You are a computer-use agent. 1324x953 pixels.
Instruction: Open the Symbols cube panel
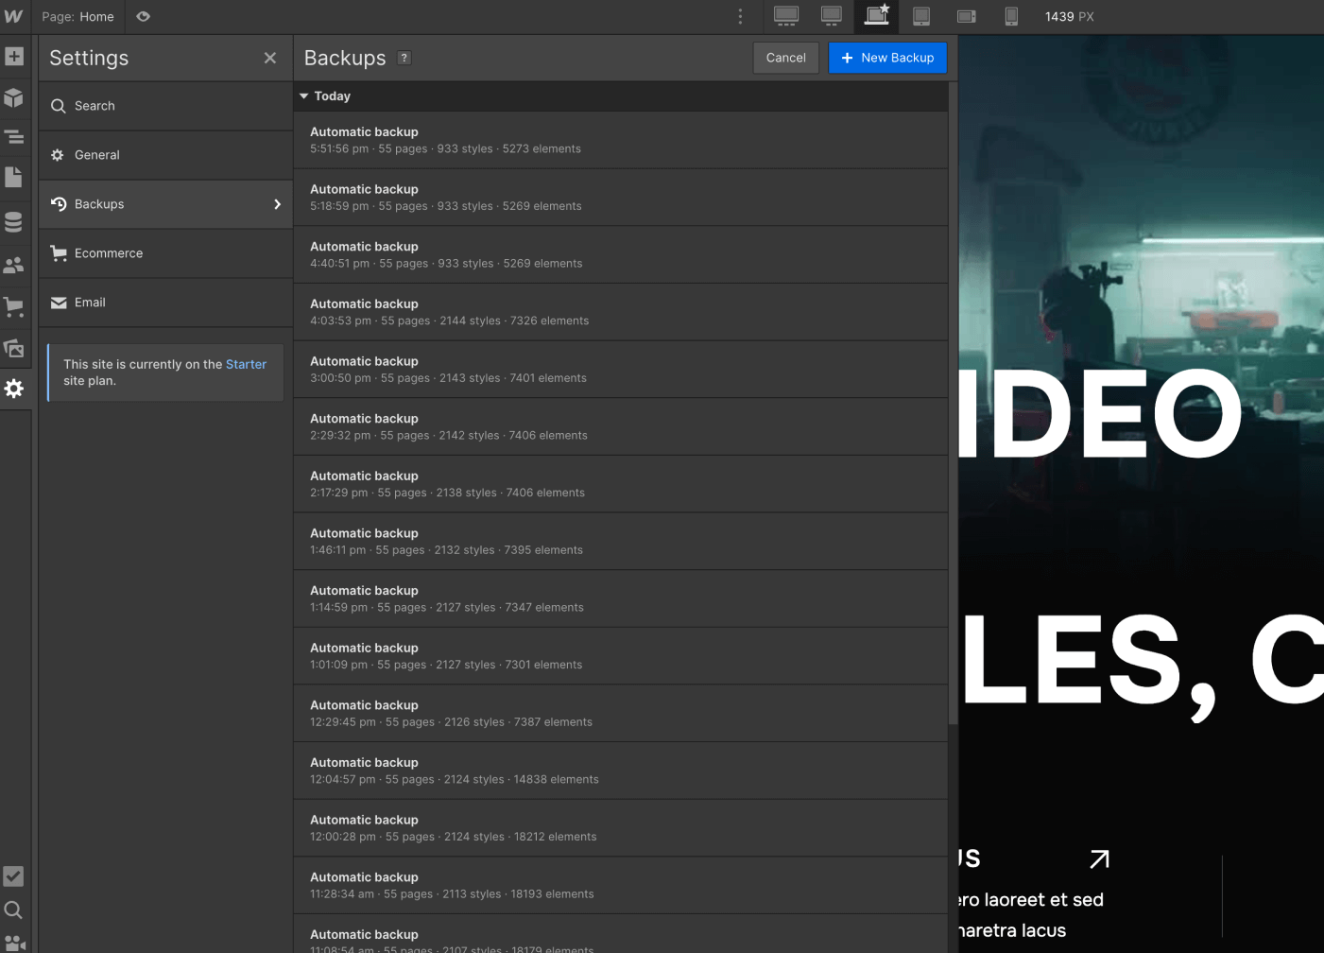(14, 97)
